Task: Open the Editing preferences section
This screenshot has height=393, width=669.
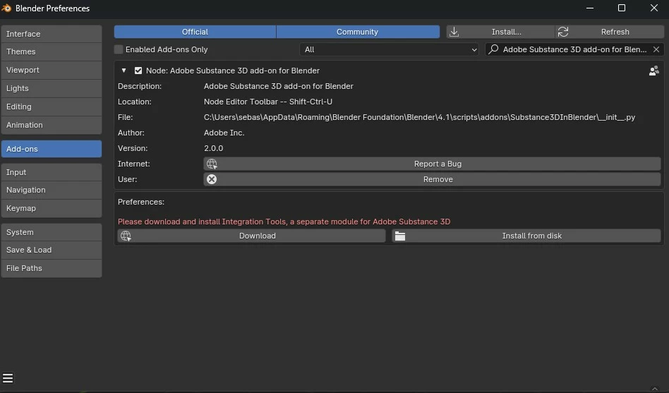Action: 52,107
